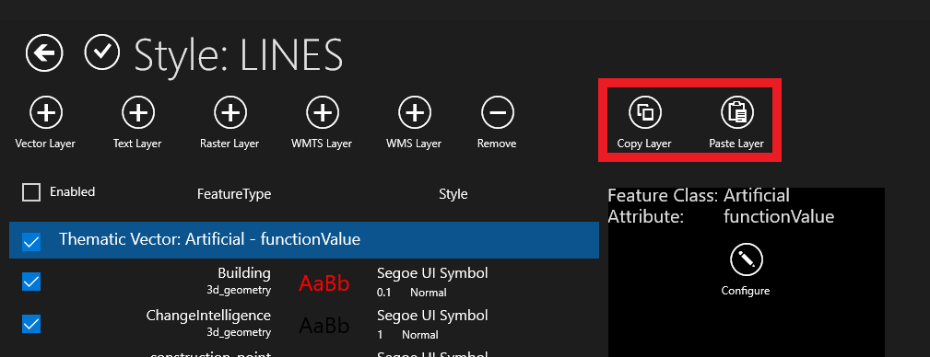Add a Vector Layer
This screenshot has height=357, width=930.
46,112
